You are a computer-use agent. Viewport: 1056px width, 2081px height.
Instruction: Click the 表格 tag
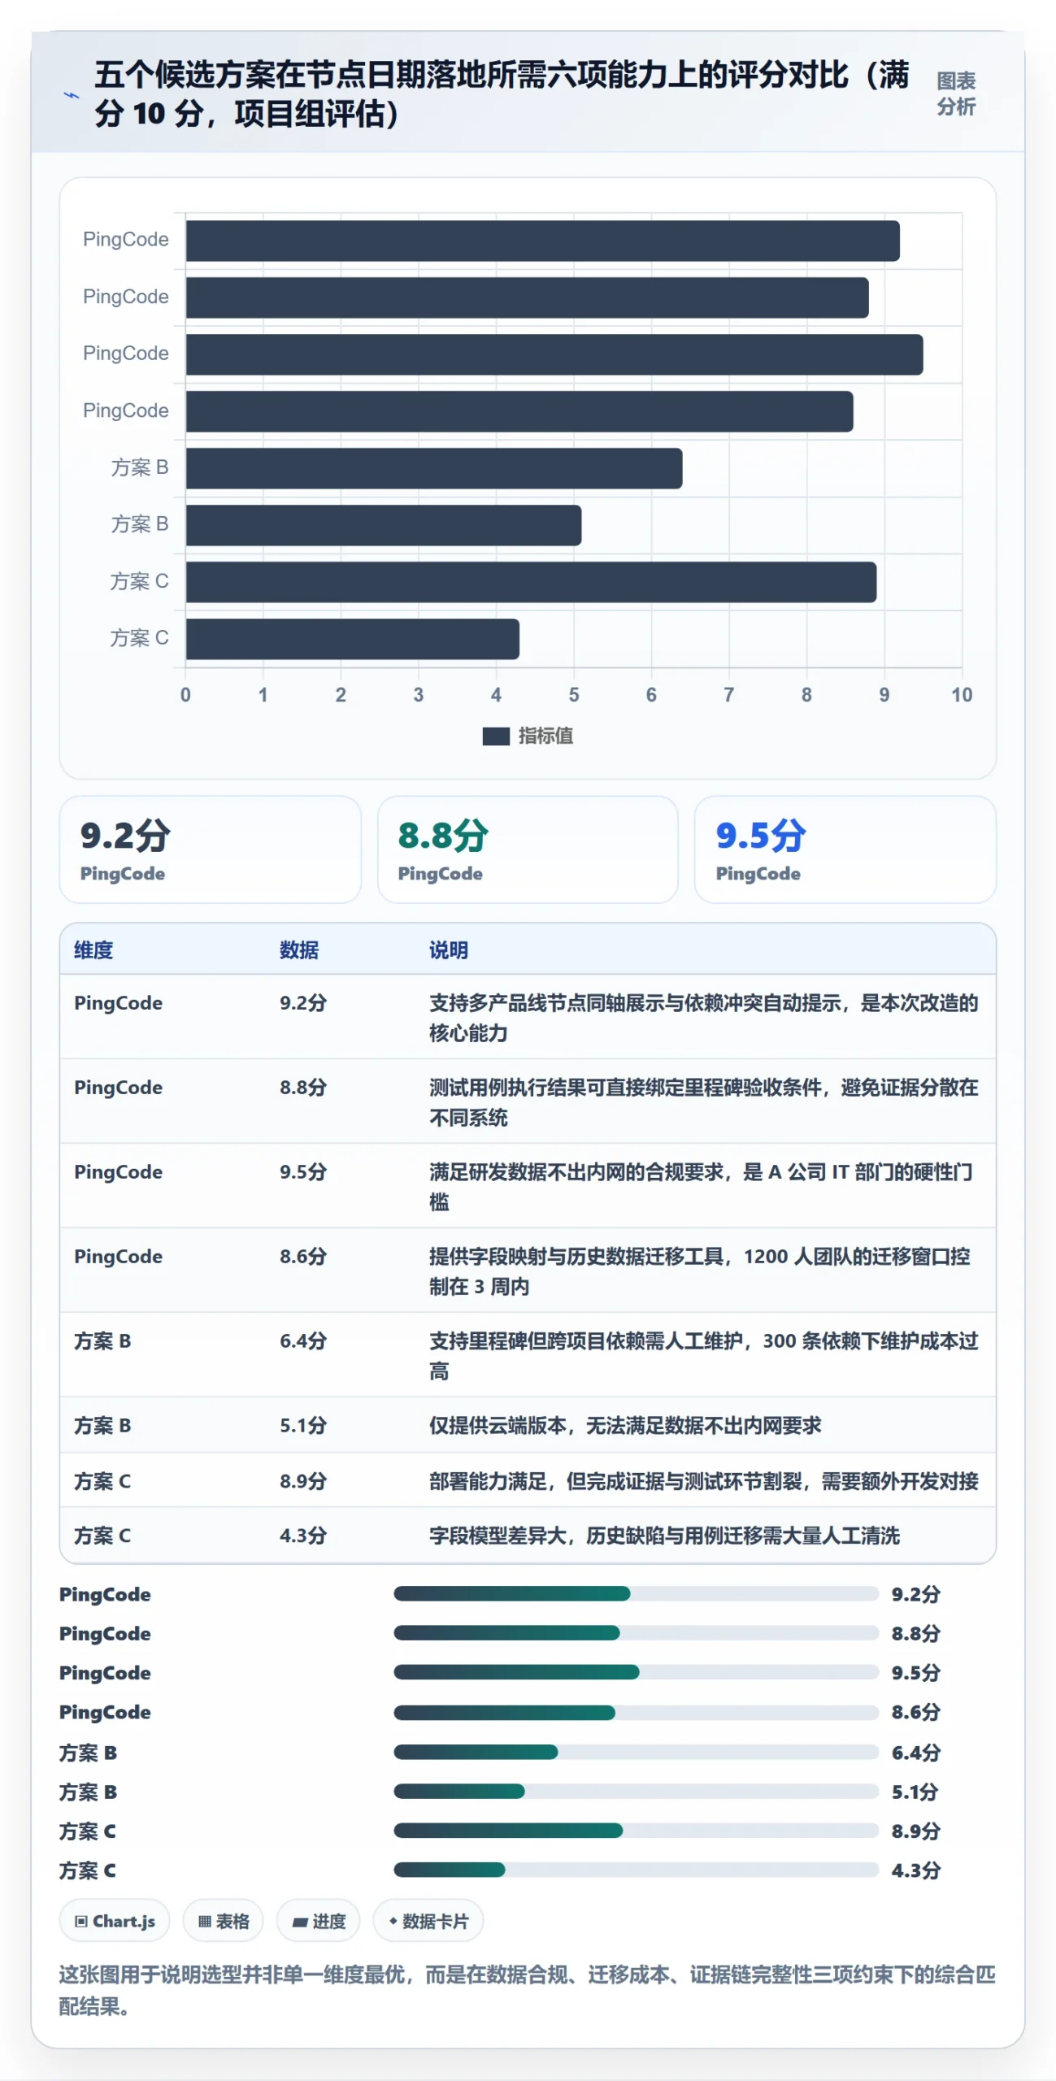tap(224, 1921)
